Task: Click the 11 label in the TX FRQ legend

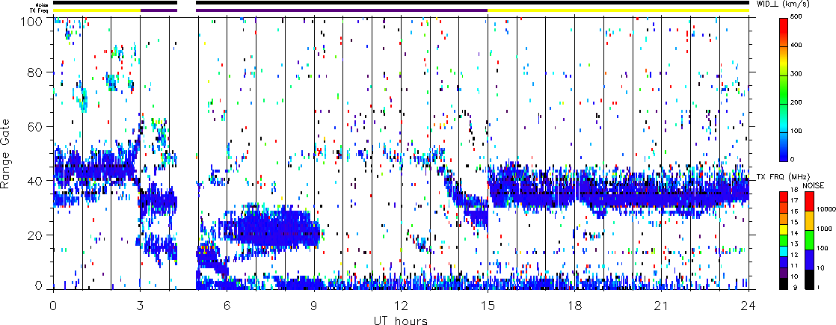Action: pyautogui.click(x=793, y=265)
